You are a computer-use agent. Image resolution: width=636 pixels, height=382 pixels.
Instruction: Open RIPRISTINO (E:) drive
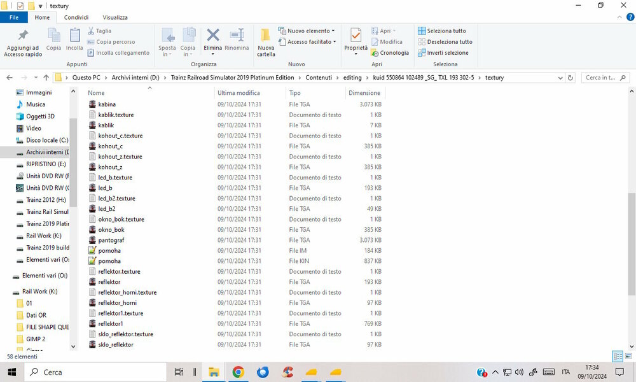click(45, 164)
